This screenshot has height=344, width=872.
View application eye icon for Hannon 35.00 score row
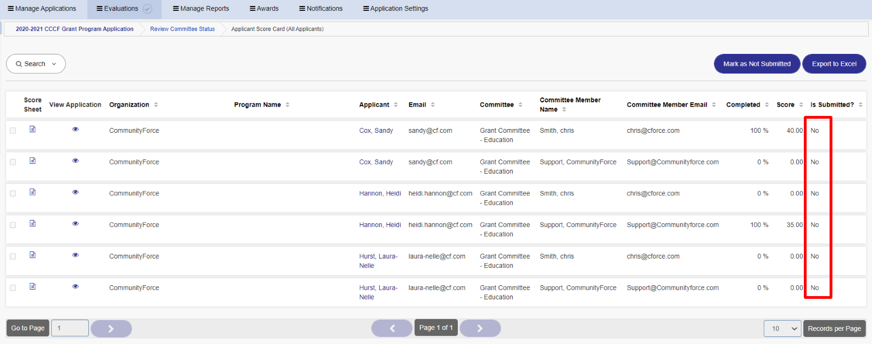tap(76, 224)
